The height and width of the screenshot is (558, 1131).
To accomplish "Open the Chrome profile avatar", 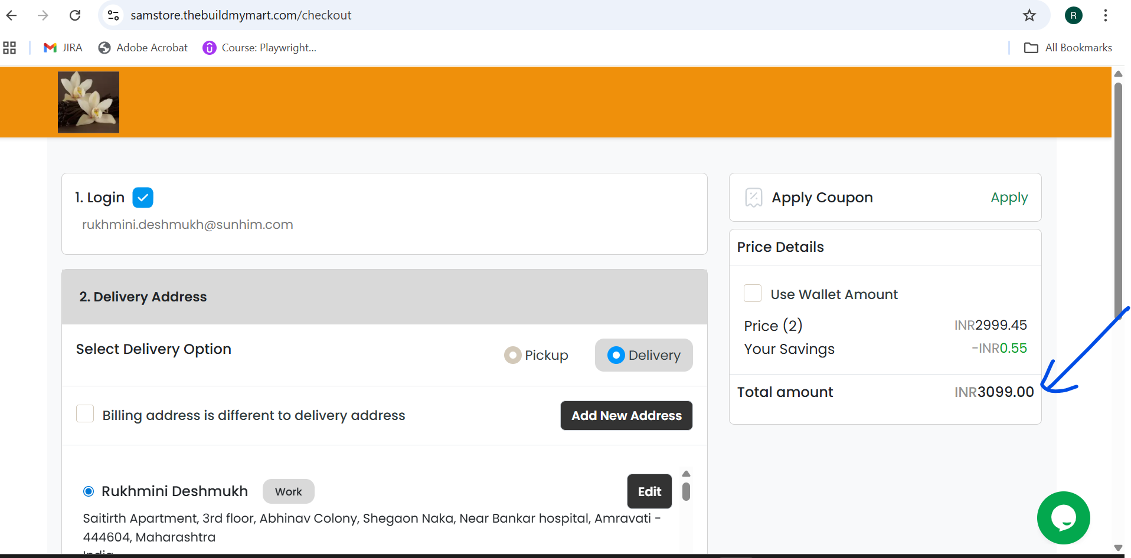I will (1073, 15).
